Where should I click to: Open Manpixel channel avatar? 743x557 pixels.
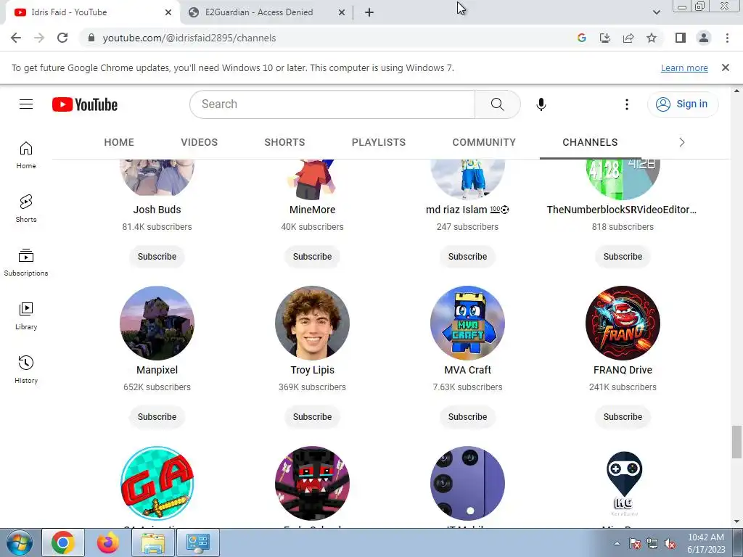point(157,323)
